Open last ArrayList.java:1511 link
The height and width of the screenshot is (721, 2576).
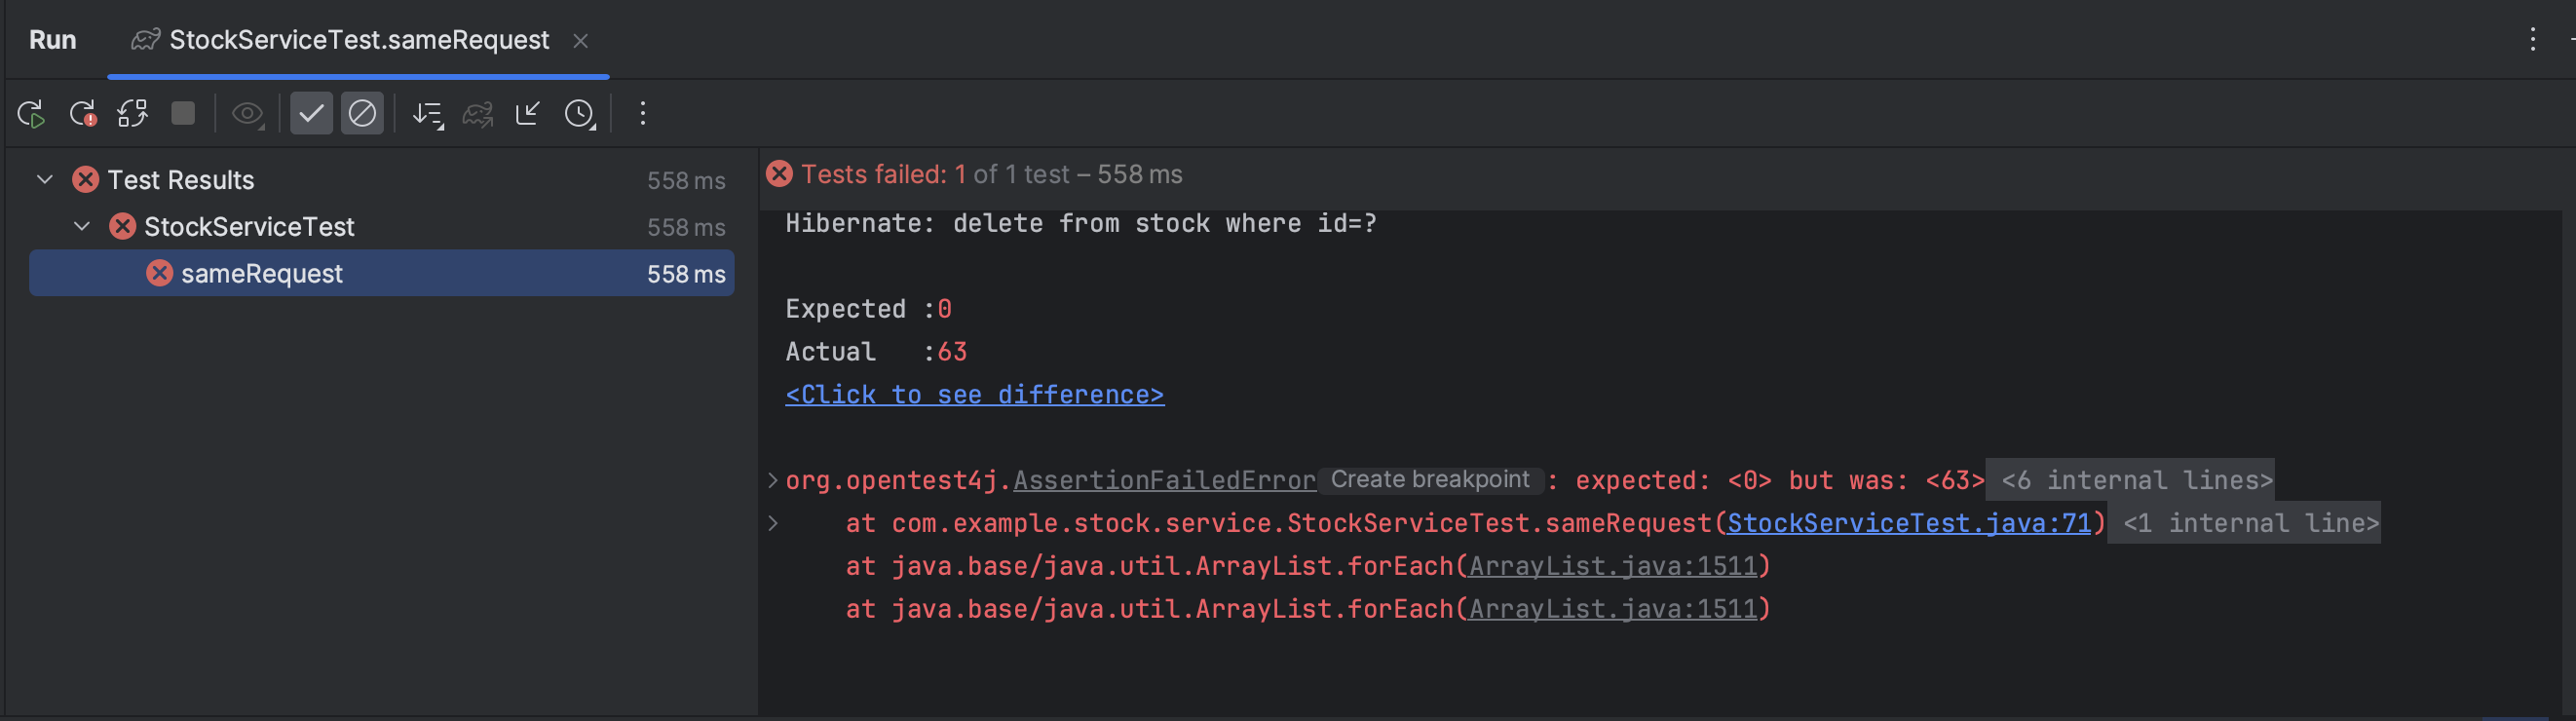coord(1612,610)
